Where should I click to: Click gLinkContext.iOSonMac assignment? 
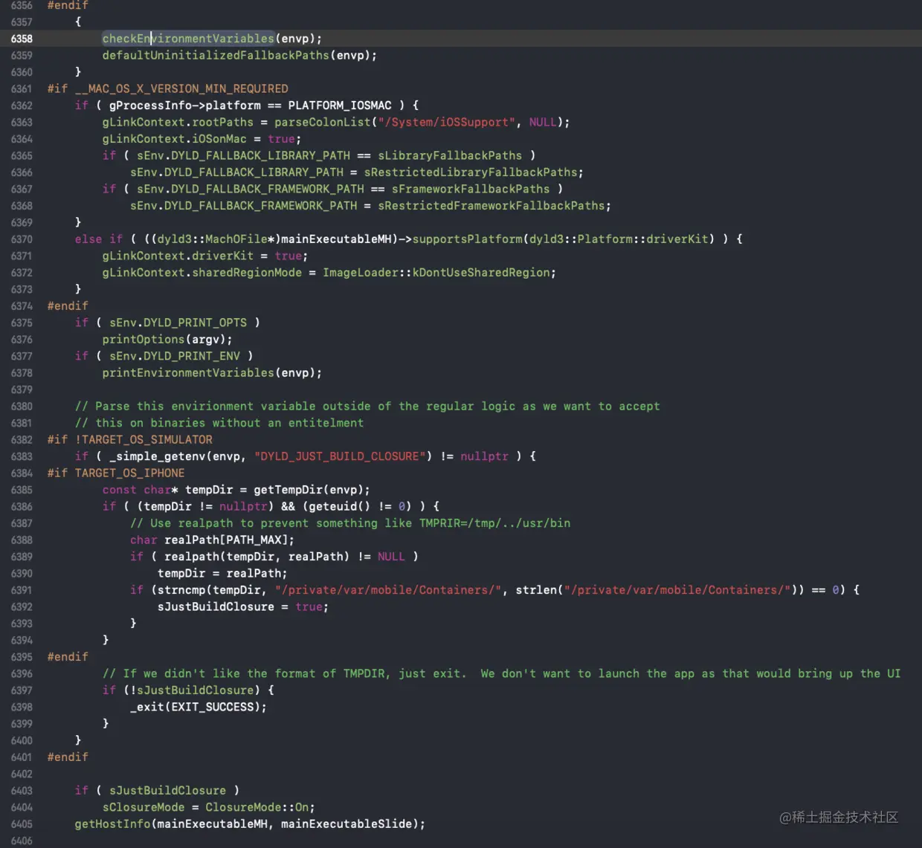202,139
